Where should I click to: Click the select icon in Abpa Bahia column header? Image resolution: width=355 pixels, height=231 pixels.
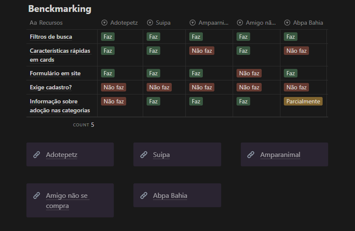(287, 23)
